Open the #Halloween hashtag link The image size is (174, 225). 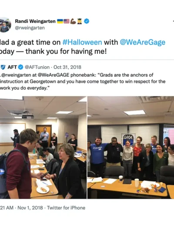point(82,42)
